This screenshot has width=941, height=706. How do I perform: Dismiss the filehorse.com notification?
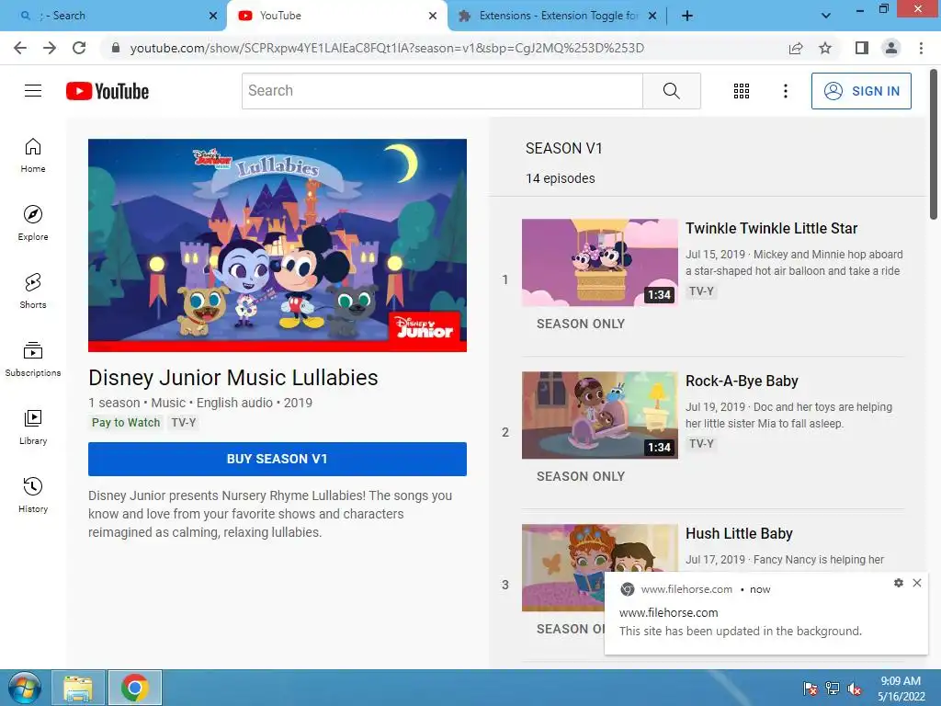click(917, 582)
